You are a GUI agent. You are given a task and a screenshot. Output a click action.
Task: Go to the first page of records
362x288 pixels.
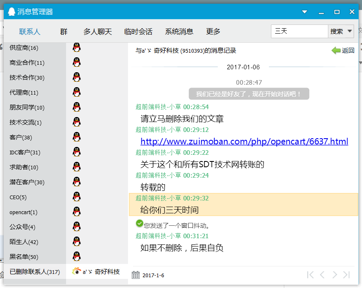[310, 275]
